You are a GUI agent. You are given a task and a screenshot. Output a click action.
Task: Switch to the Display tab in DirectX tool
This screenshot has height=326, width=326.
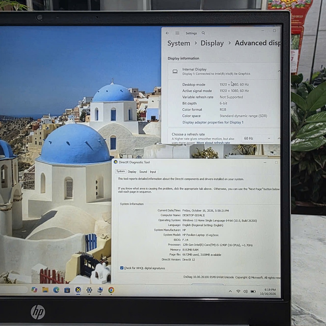(x=132, y=172)
